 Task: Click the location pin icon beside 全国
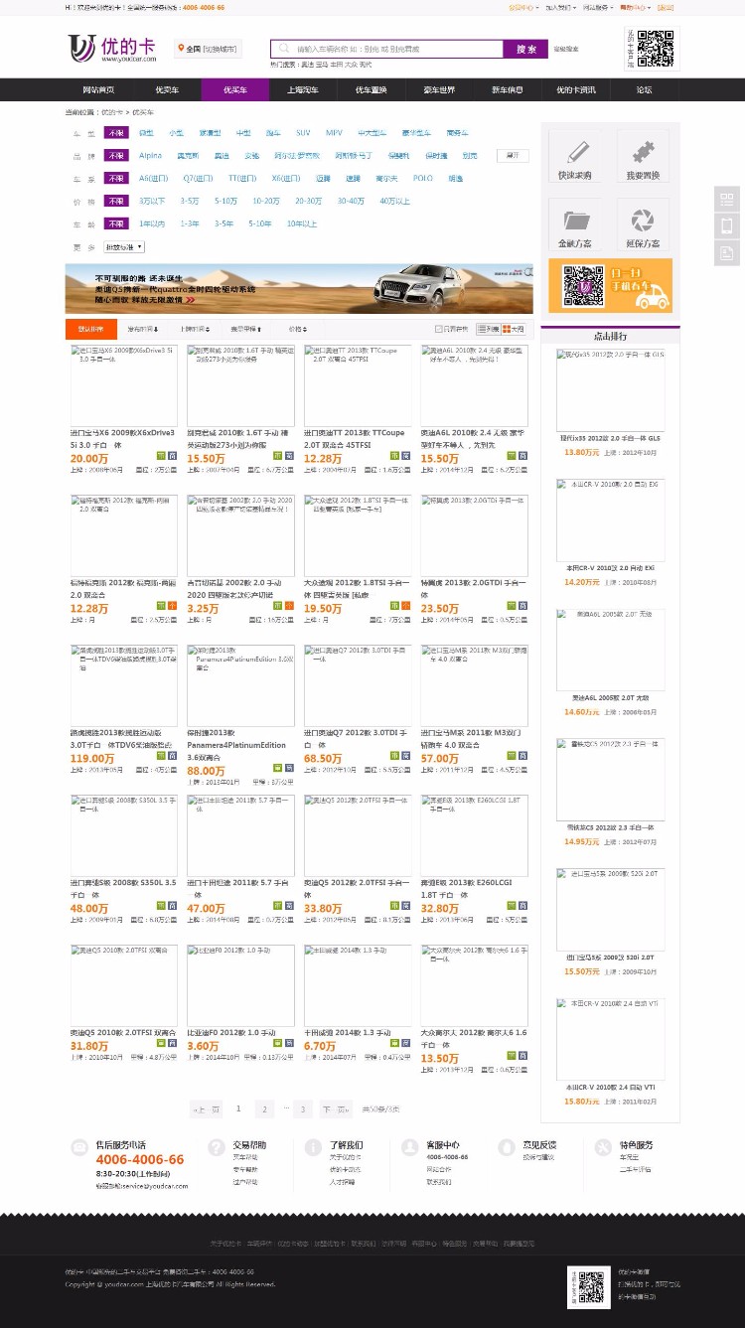point(181,48)
